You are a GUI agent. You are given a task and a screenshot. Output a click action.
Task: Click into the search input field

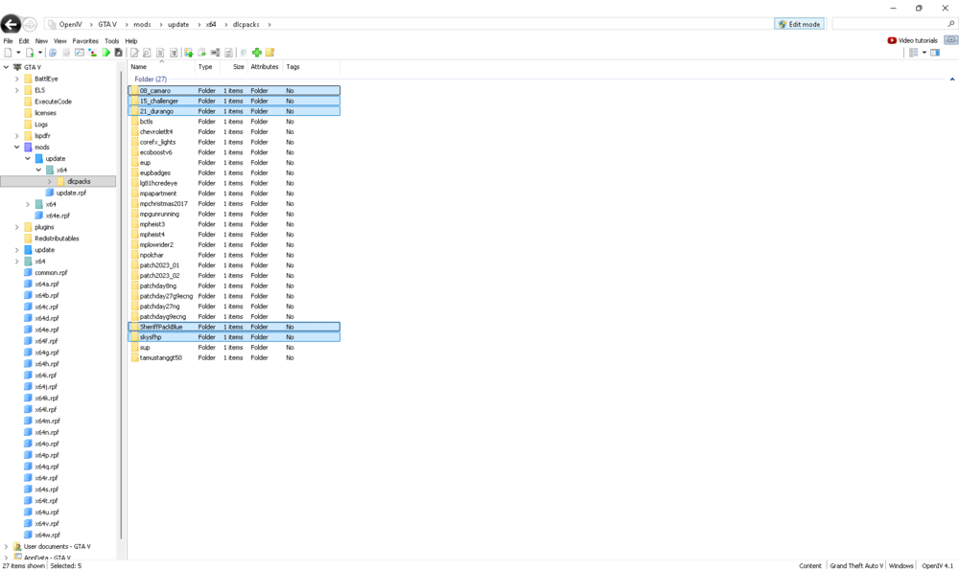click(x=889, y=24)
